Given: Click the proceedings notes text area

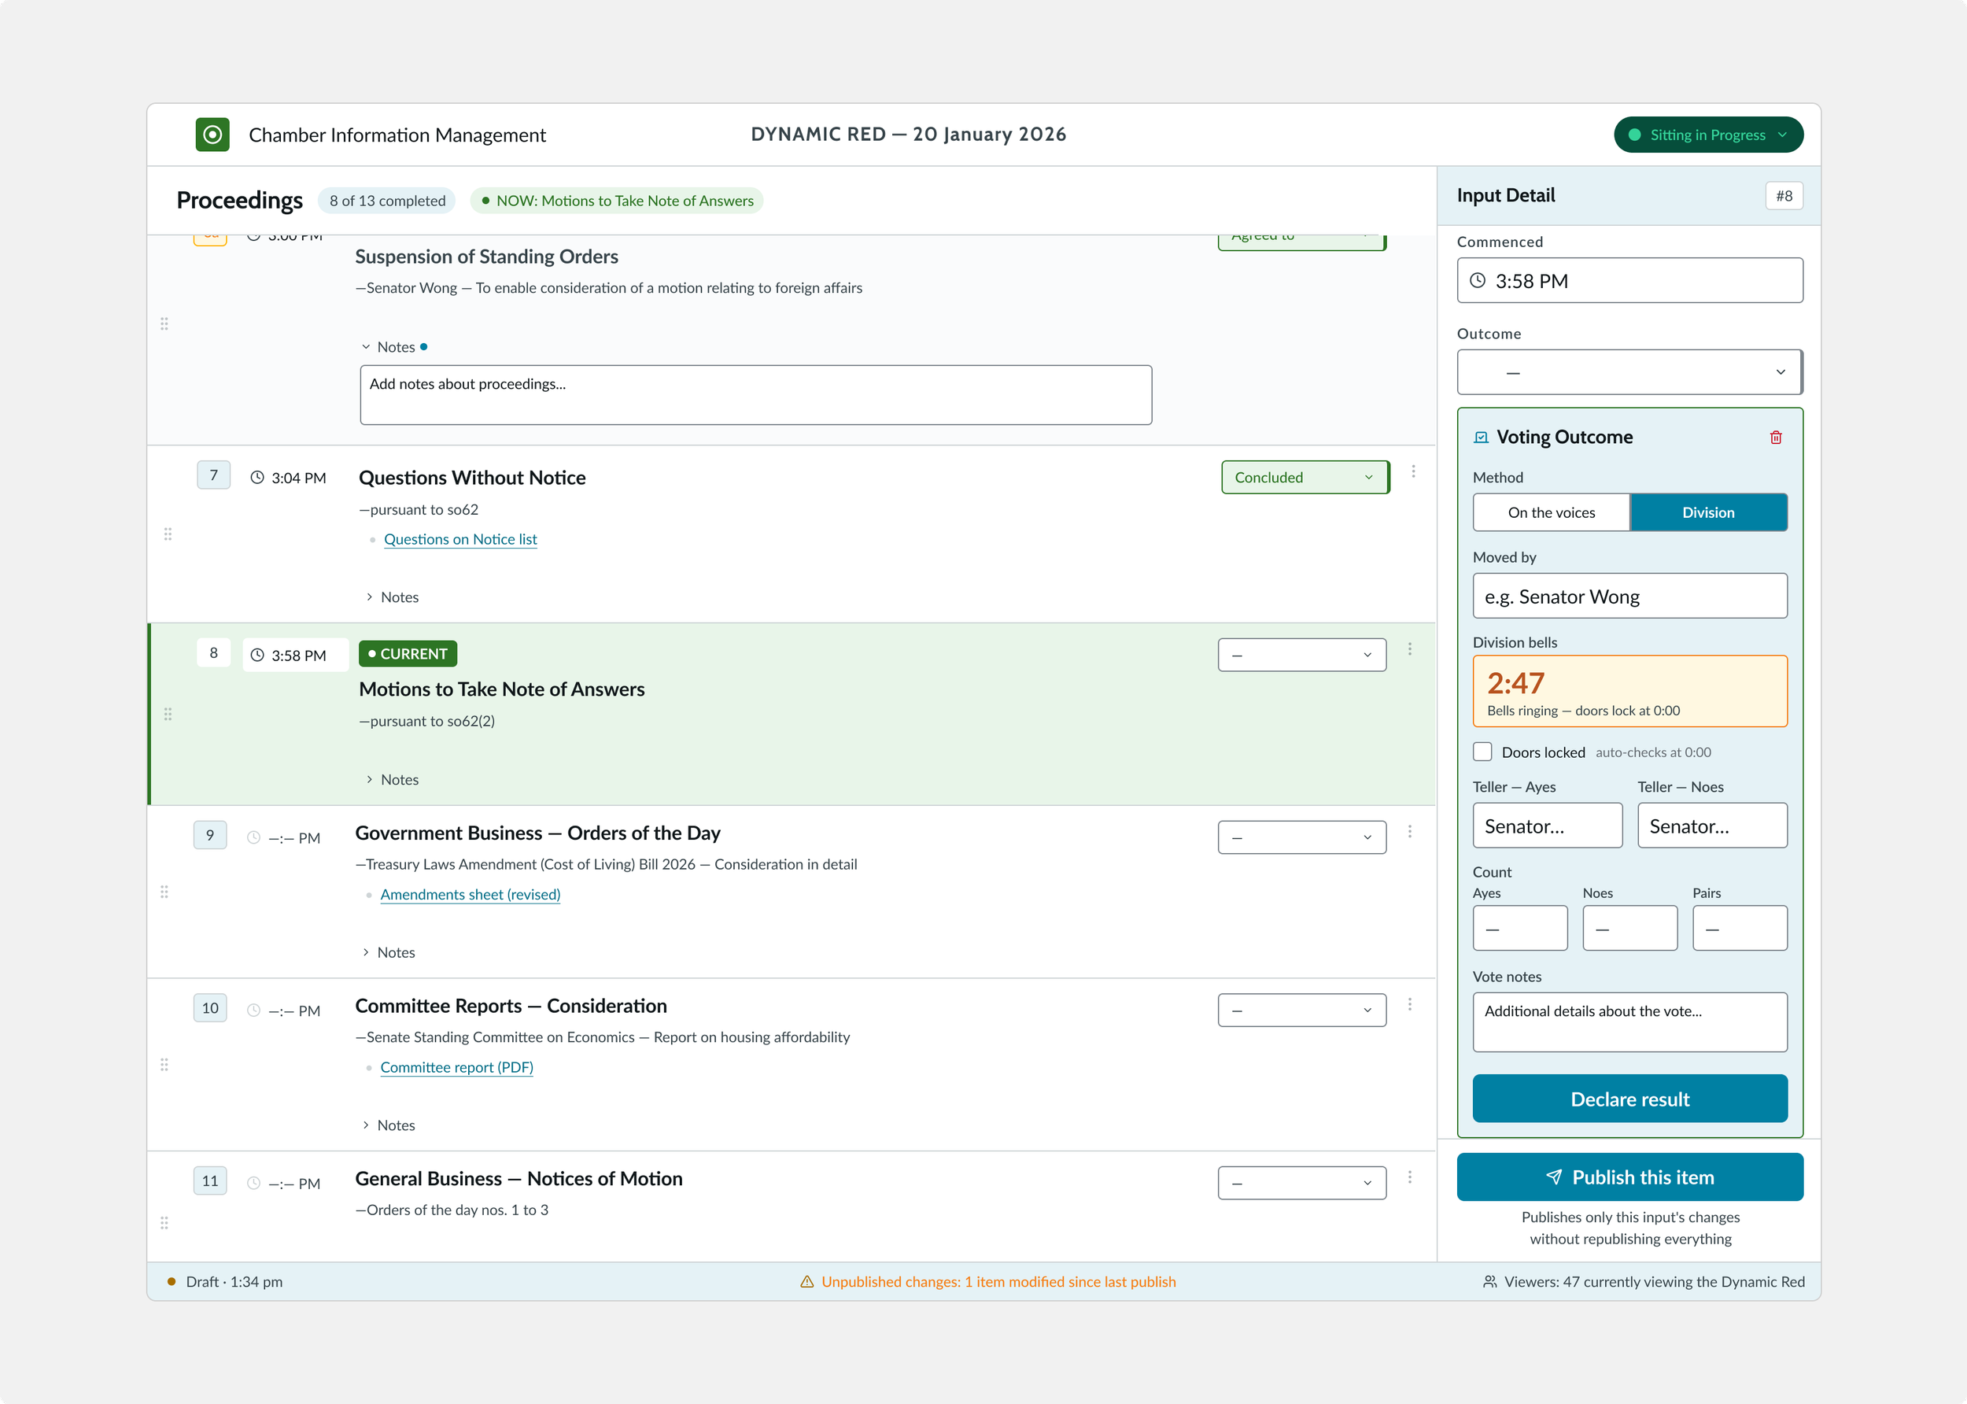Looking at the screenshot, I should tap(755, 394).
